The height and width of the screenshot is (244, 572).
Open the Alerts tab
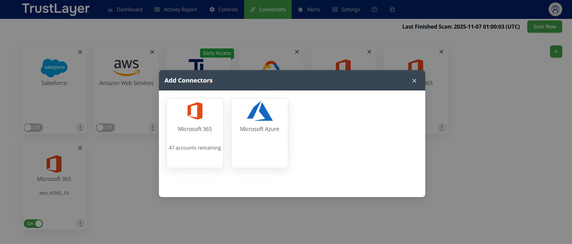[x=309, y=9]
